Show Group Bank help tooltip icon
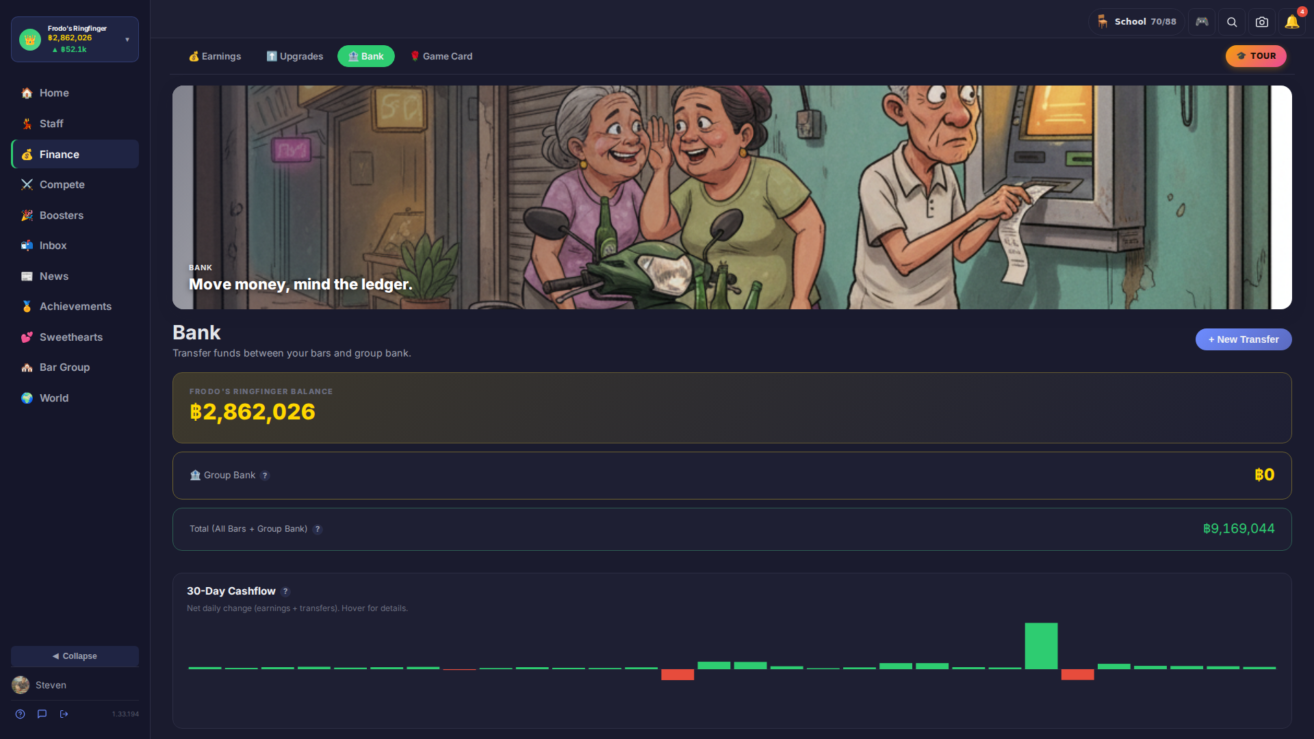 coord(265,476)
